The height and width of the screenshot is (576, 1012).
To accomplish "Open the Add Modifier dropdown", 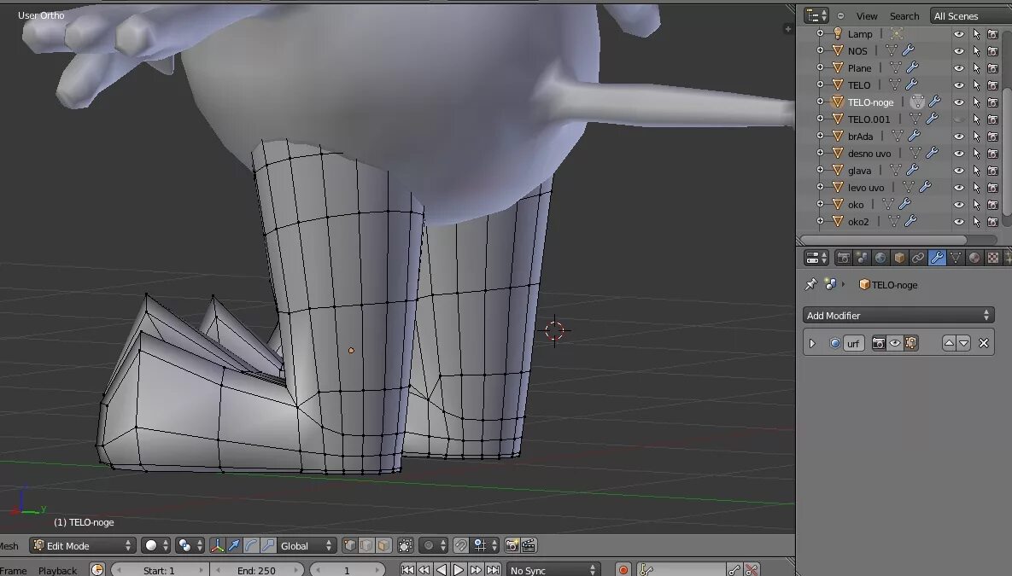I will pyautogui.click(x=898, y=316).
